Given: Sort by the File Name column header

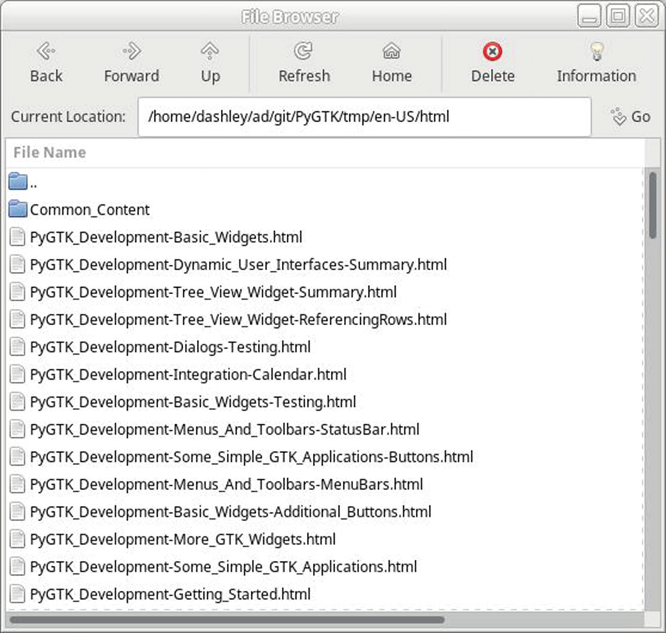Looking at the screenshot, I should pos(50,153).
